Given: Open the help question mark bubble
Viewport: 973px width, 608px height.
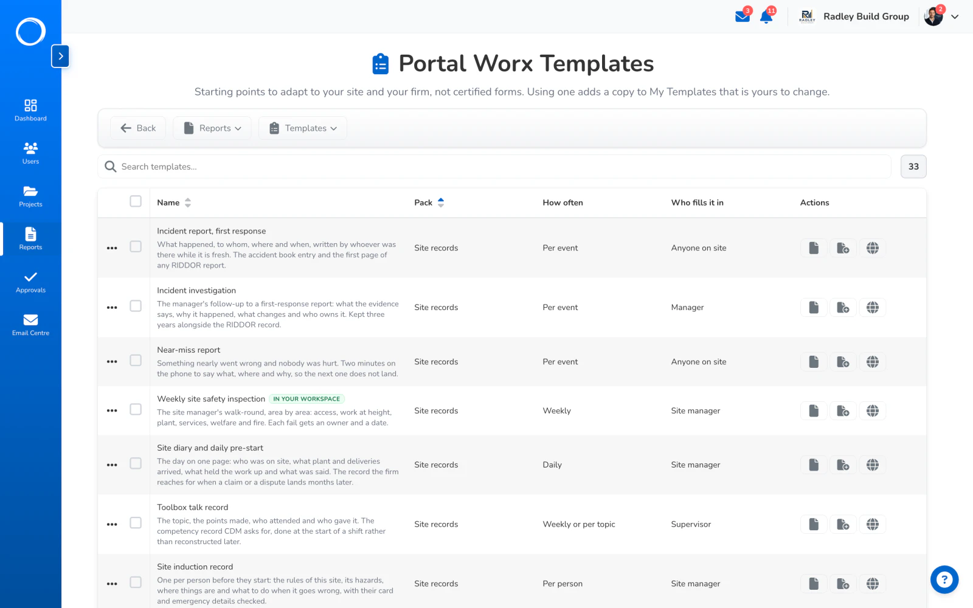Looking at the screenshot, I should 944,579.
